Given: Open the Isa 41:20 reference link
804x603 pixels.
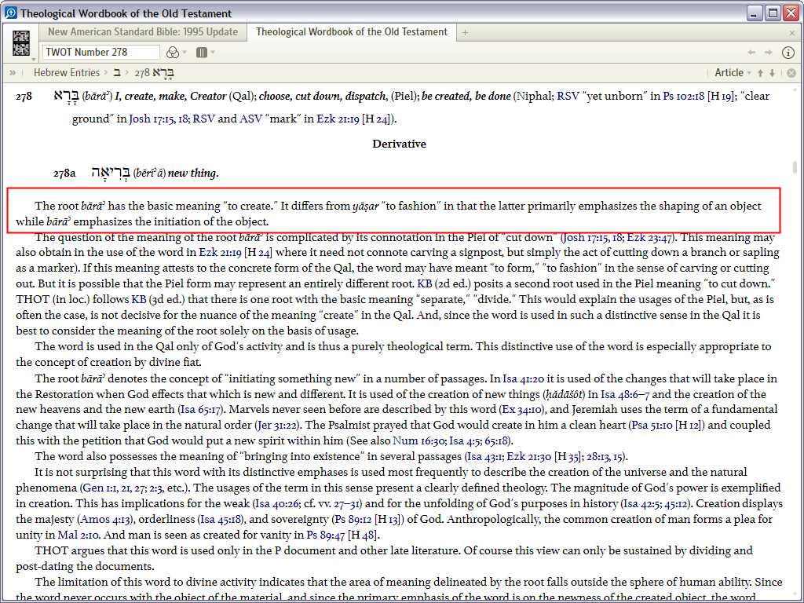Looking at the screenshot, I should pyautogui.click(x=523, y=378).
